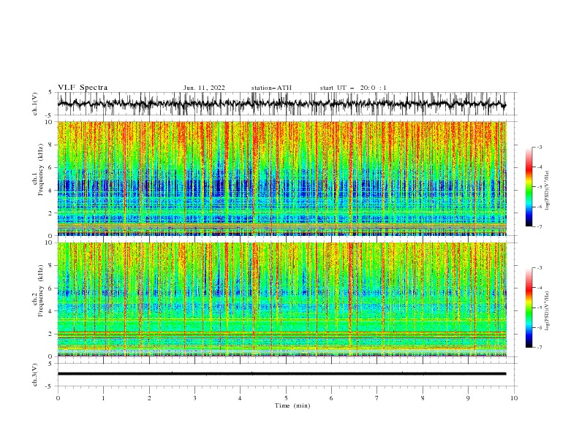Click the 'VLF Spectra' title text
Image resolution: width=579 pixels, height=447 pixels.
[x=83, y=88]
